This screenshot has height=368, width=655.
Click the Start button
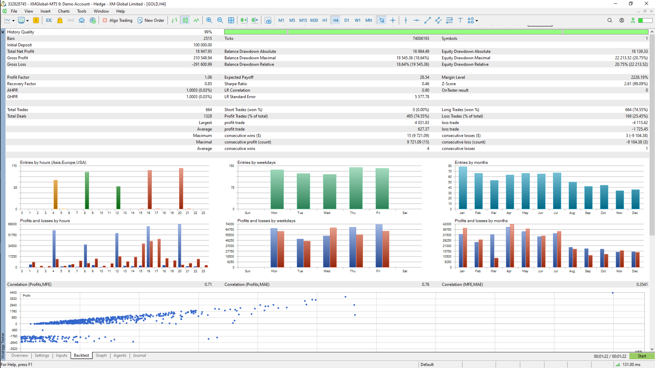pyautogui.click(x=642, y=356)
